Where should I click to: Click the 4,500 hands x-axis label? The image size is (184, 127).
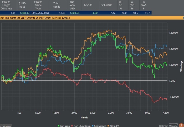point(166,113)
